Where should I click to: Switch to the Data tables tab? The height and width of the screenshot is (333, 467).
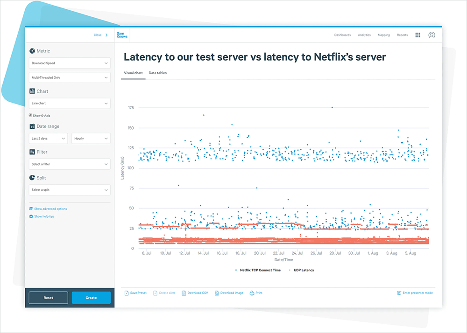[x=157, y=73]
